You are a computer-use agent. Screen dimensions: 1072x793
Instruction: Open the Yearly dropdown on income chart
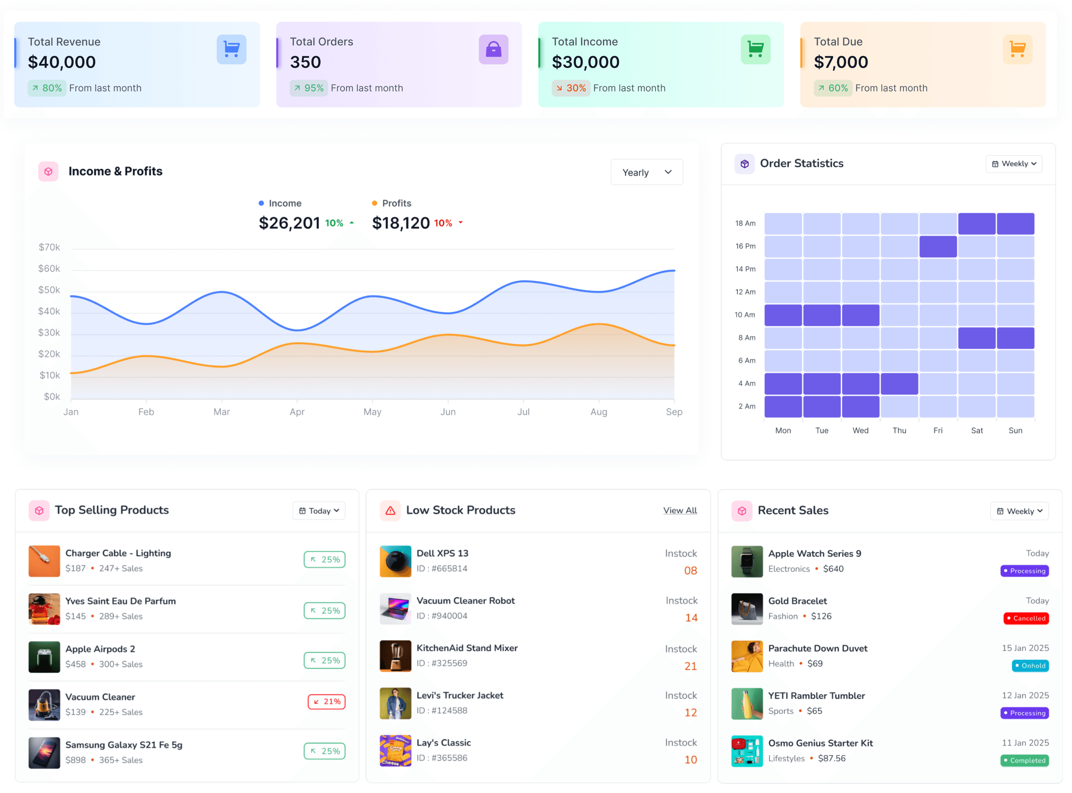[x=646, y=172]
